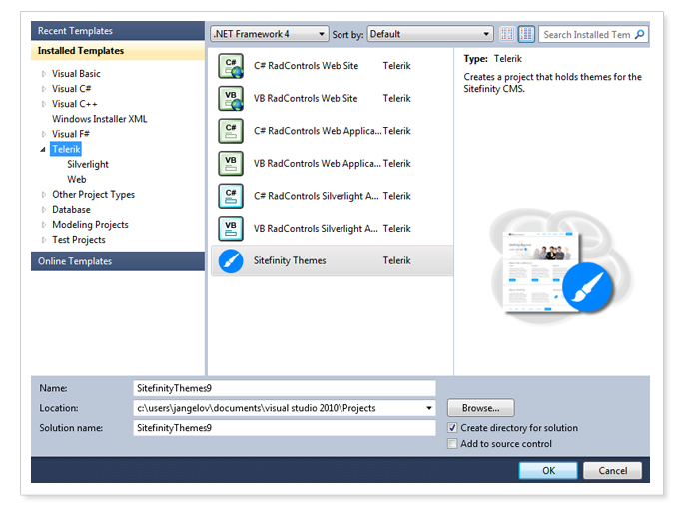682x512 pixels.
Task: Expand the Visual C++ tree node
Action: click(x=44, y=104)
